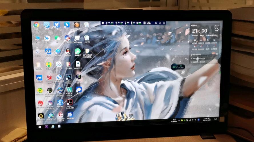
Task: Collapse the desktop assistant widget with chevron
Action: point(218,25)
